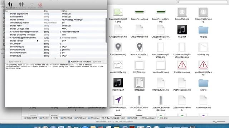
Task: Click the red Delete toolbar icon
Action: [x=40, y=5]
